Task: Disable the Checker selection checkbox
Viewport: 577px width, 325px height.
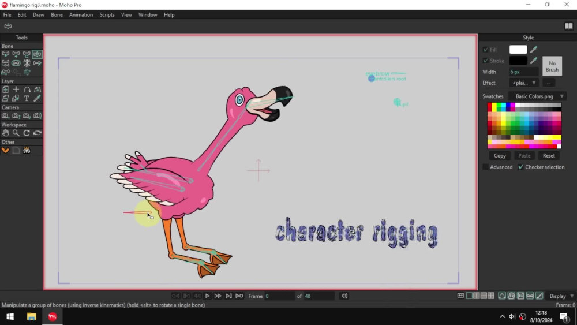Action: point(520,167)
